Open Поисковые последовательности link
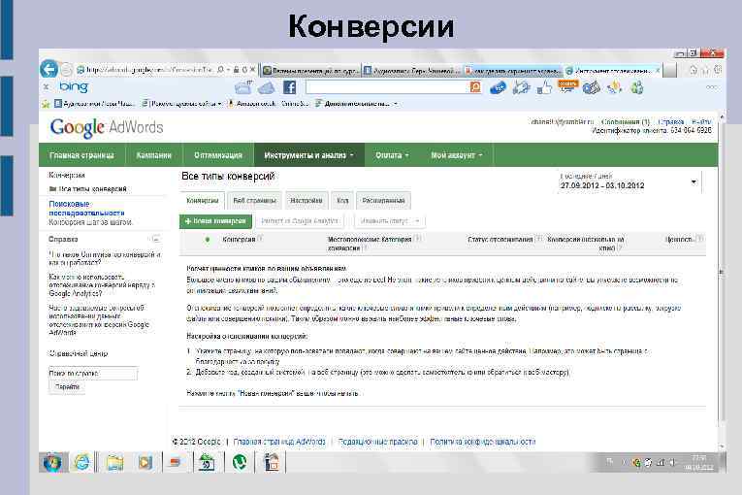742x495 pixels. [86, 209]
